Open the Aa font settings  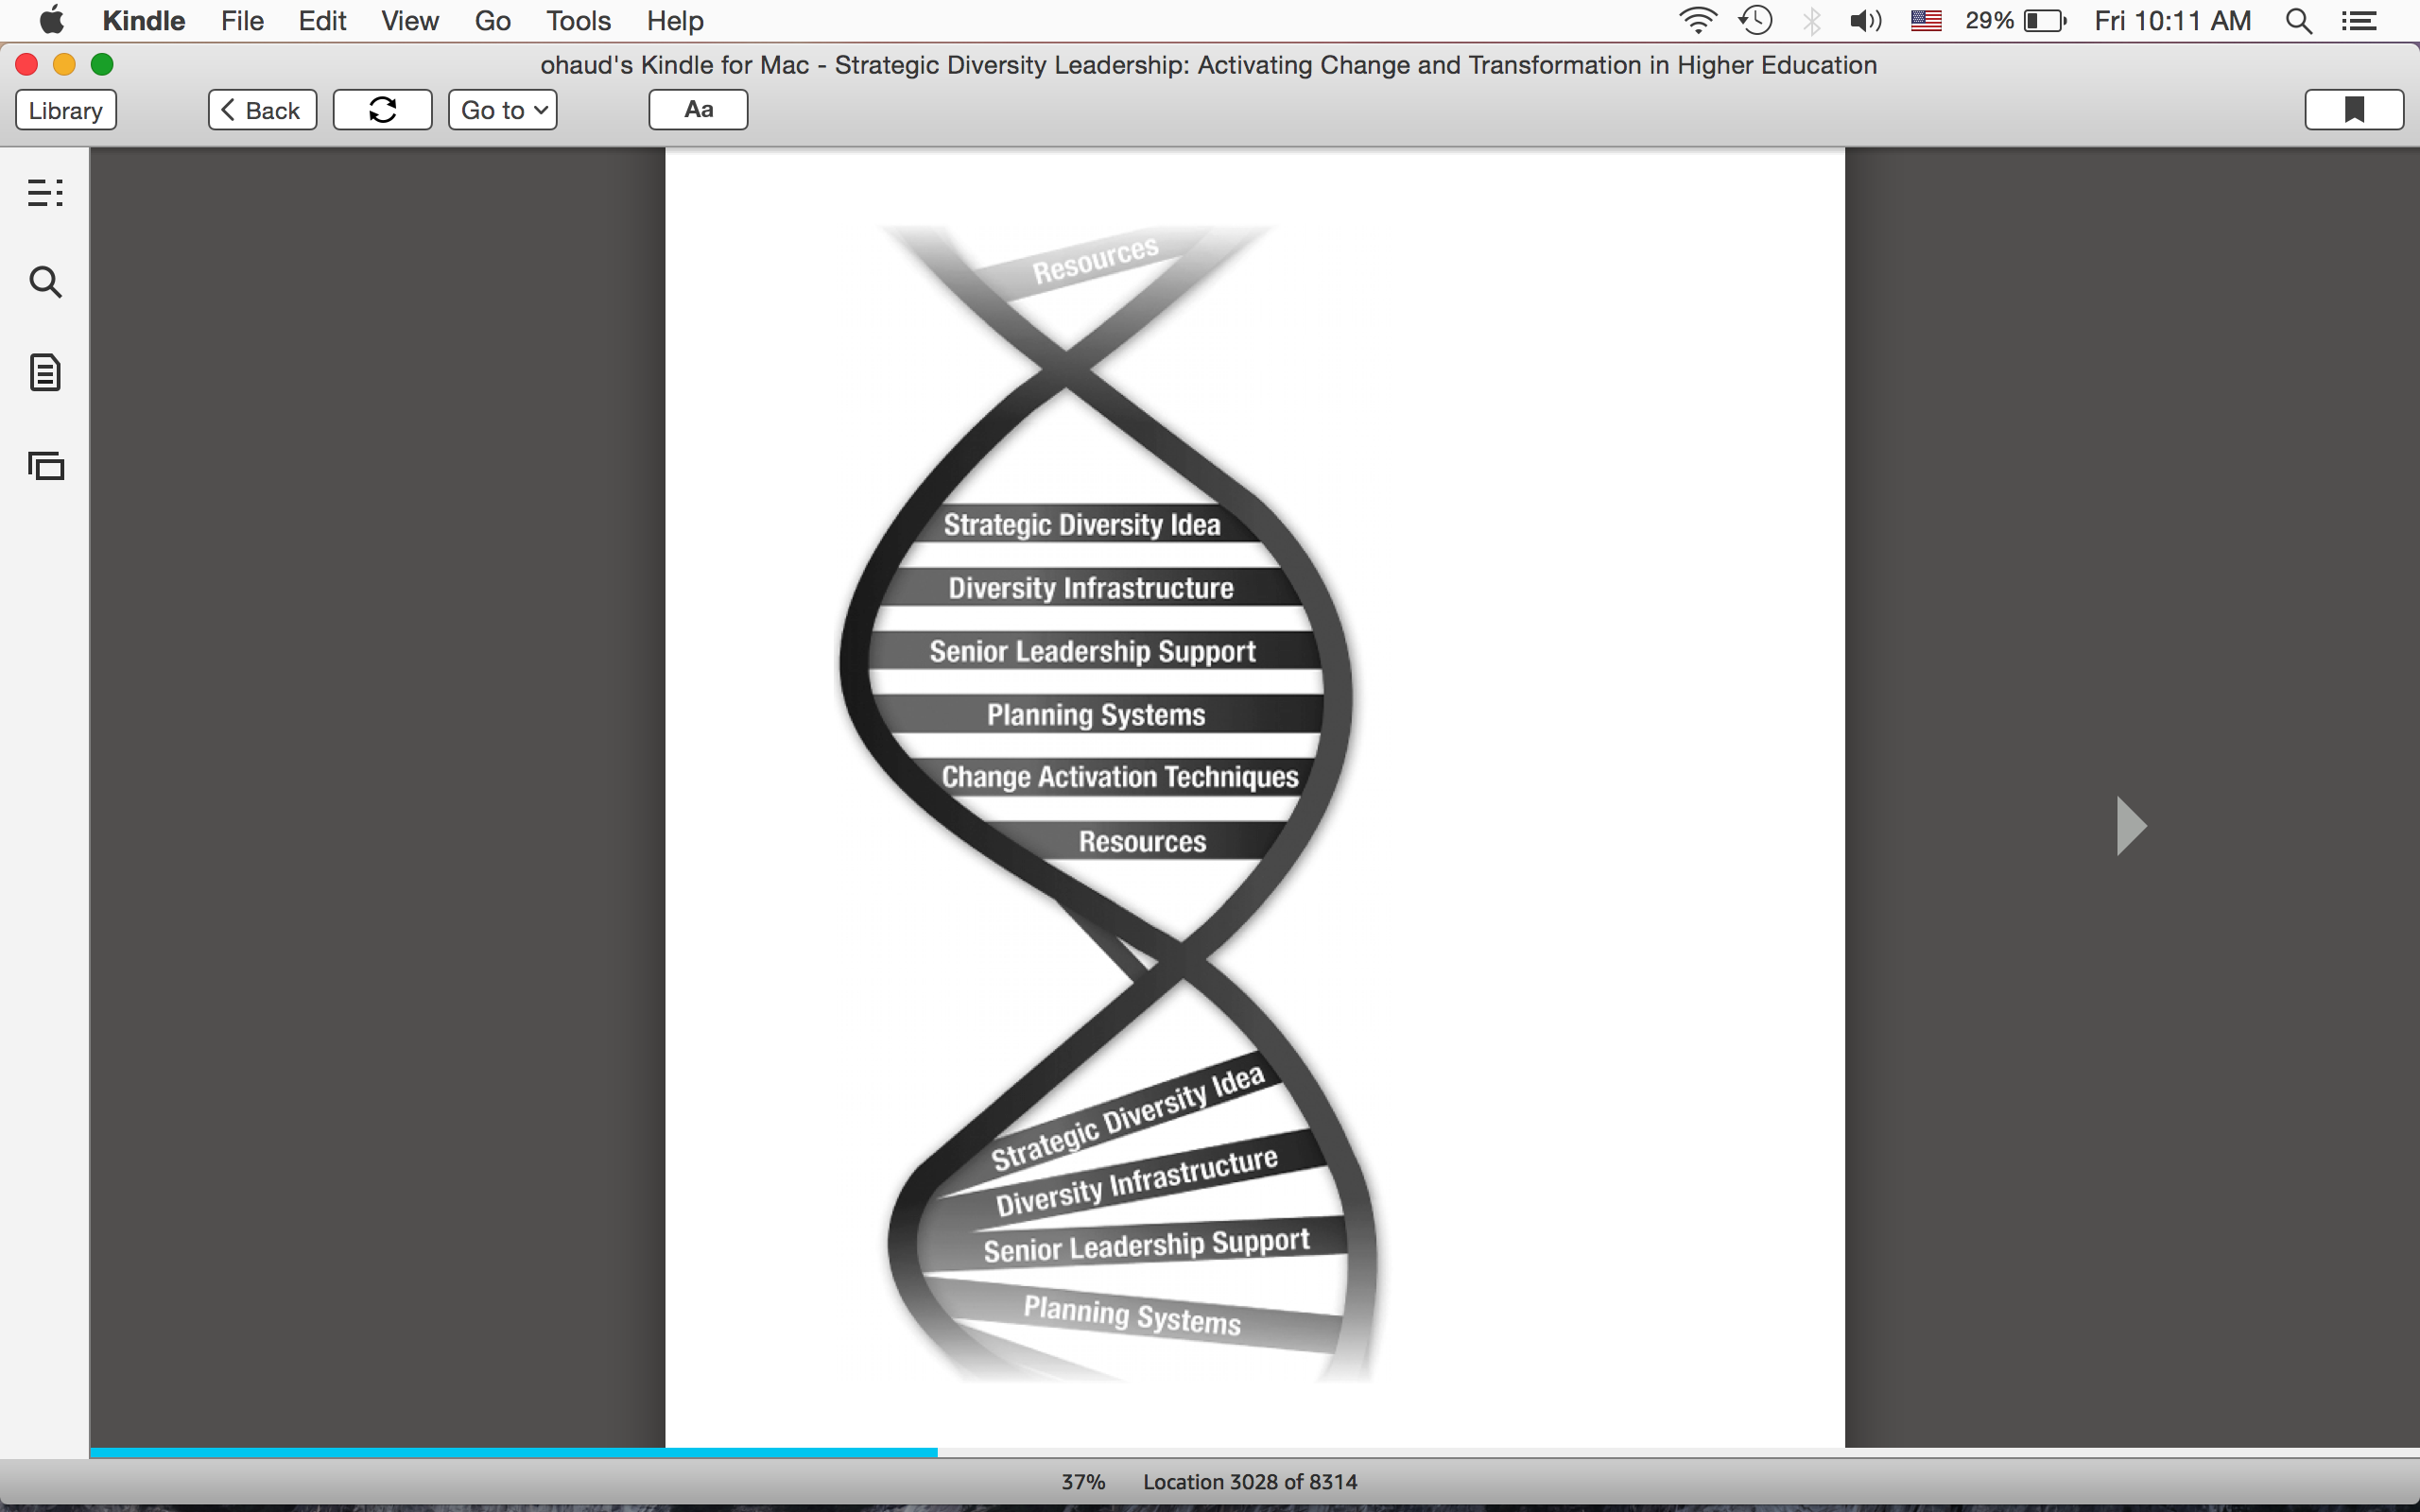click(698, 110)
